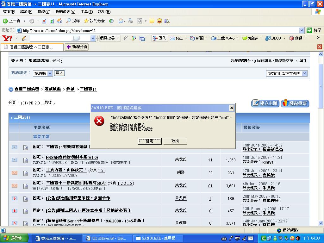Click the logout link
The width and height of the screenshot is (324, 243).
click(56, 61)
